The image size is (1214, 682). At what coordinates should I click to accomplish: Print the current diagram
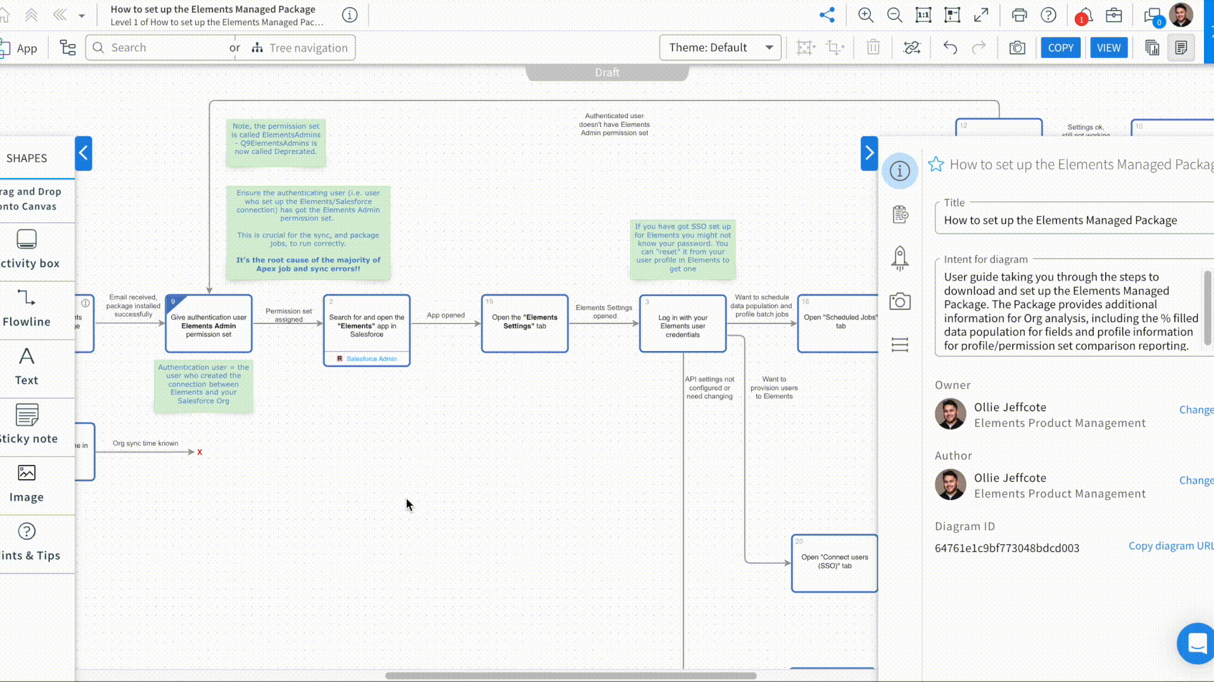point(1019,15)
